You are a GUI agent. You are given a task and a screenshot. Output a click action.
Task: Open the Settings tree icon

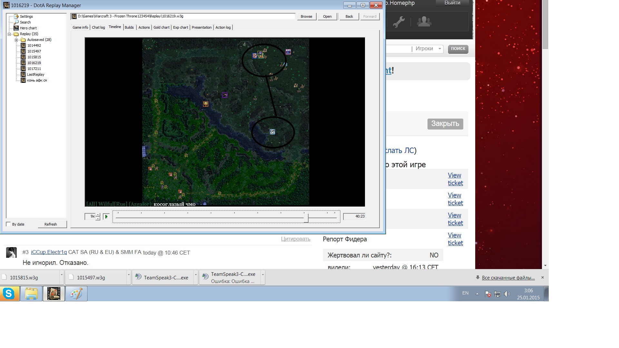click(x=16, y=16)
